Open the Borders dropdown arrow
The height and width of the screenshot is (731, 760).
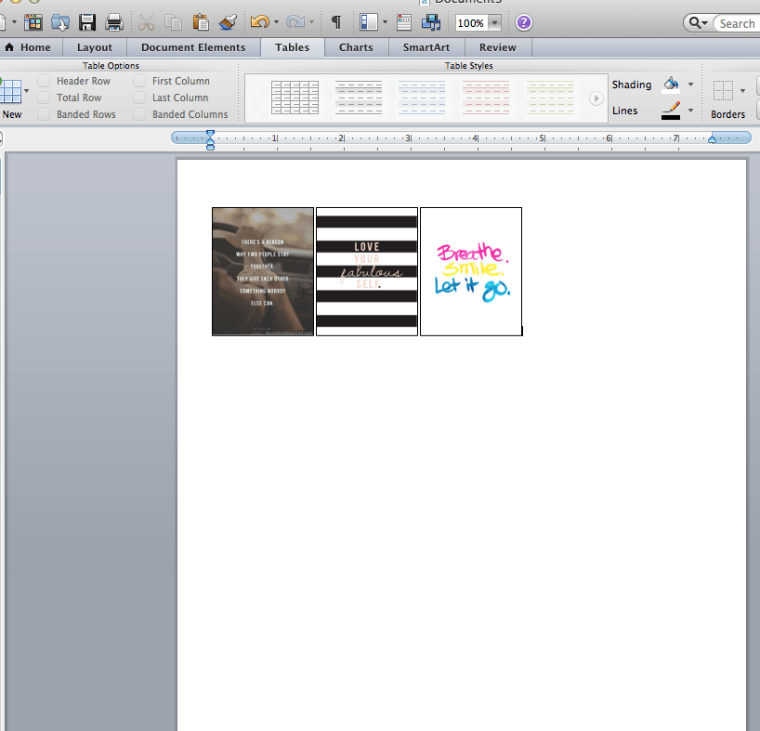742,91
